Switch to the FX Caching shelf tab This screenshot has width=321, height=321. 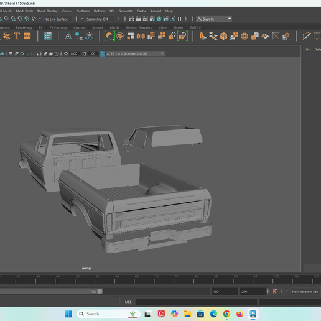58,27
